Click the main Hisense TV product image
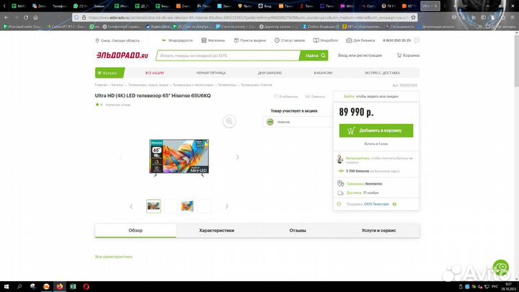Viewport: 519px width, 292px height. click(x=179, y=156)
